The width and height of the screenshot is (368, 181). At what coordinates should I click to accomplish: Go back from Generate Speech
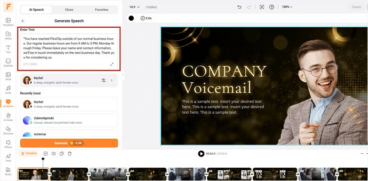coord(23,21)
